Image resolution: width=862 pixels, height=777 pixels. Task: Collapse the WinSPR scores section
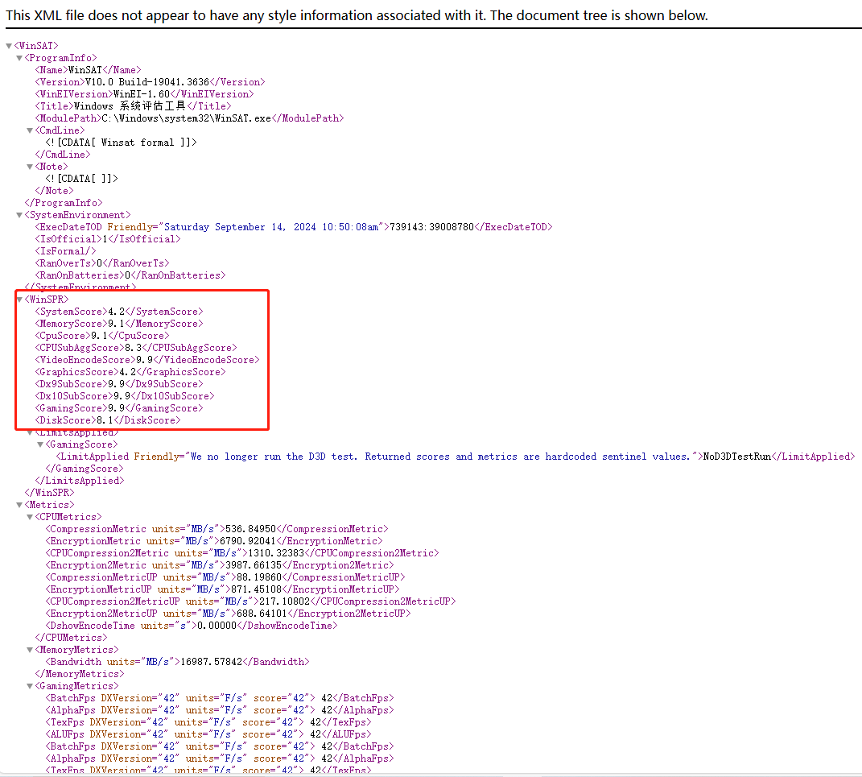click(19, 300)
